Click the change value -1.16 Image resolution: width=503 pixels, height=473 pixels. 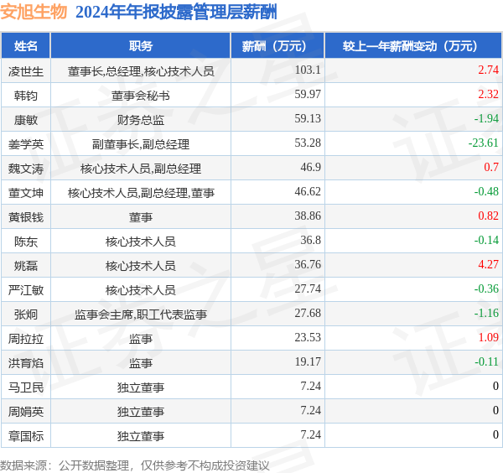pos(486,314)
